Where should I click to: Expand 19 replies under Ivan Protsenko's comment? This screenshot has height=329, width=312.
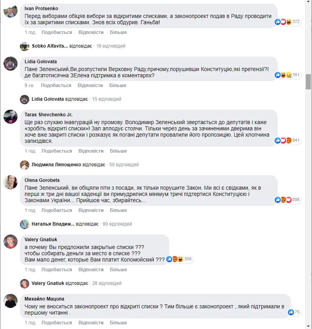tap(111, 46)
